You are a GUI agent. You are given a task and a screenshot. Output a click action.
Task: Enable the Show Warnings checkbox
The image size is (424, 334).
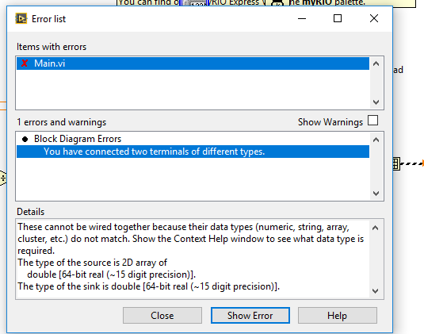point(373,121)
